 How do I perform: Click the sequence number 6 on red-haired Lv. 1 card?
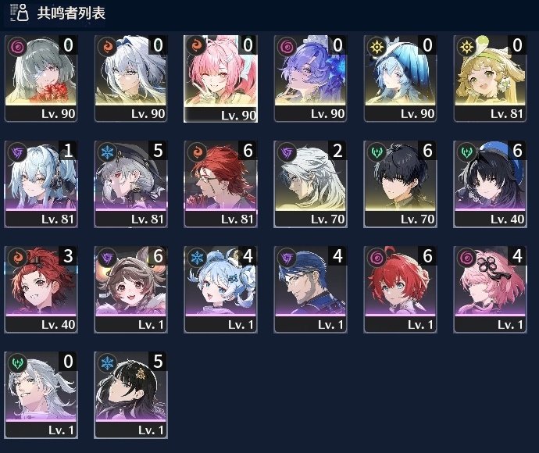[427, 256]
